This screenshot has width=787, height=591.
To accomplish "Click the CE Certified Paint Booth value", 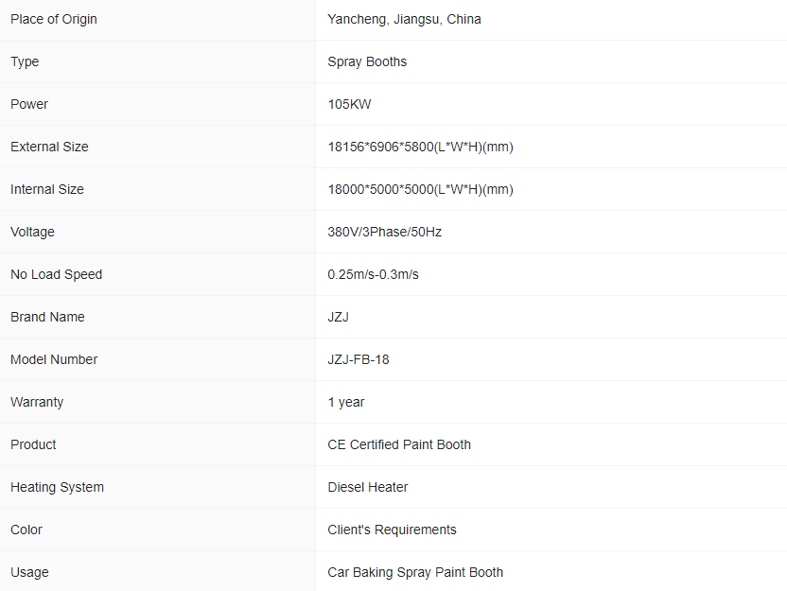I will [399, 444].
